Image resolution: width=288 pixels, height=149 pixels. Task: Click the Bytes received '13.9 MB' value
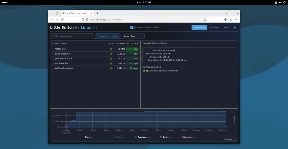point(166,54)
